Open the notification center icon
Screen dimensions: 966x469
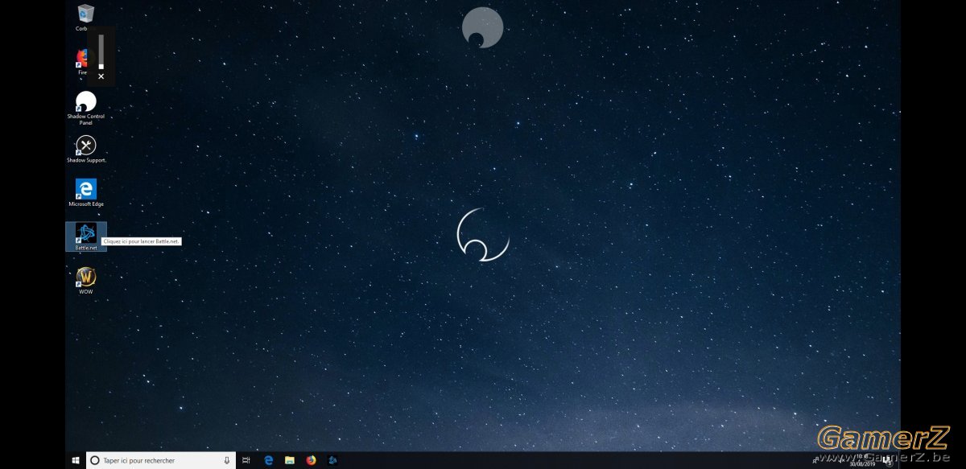click(889, 461)
